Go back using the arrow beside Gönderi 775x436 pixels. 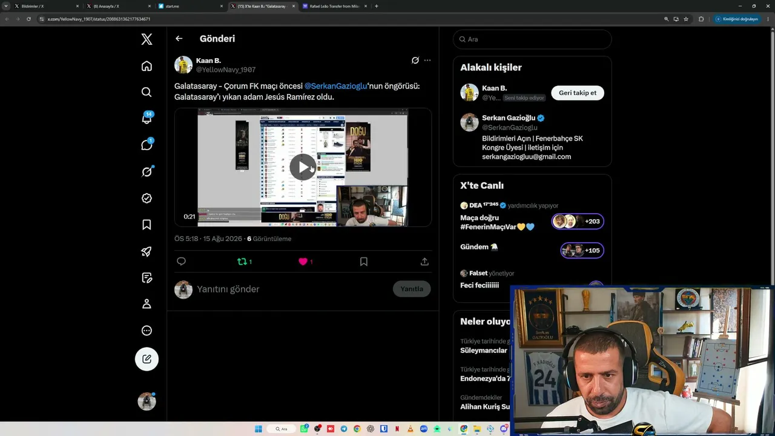pos(179,39)
